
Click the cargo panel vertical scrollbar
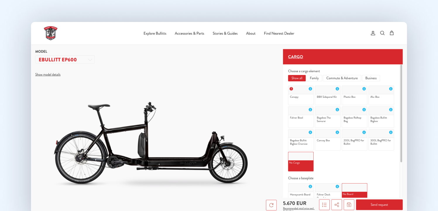(401, 114)
